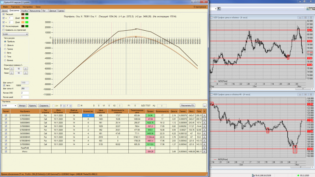The width and height of the screenshot is (315, 177).
Task: Select the Дельта radio button
Action: point(5,45)
